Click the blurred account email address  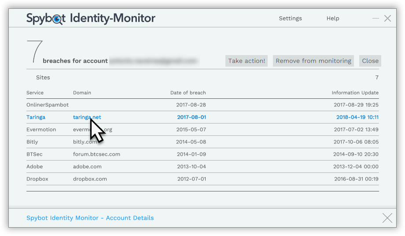click(x=154, y=61)
